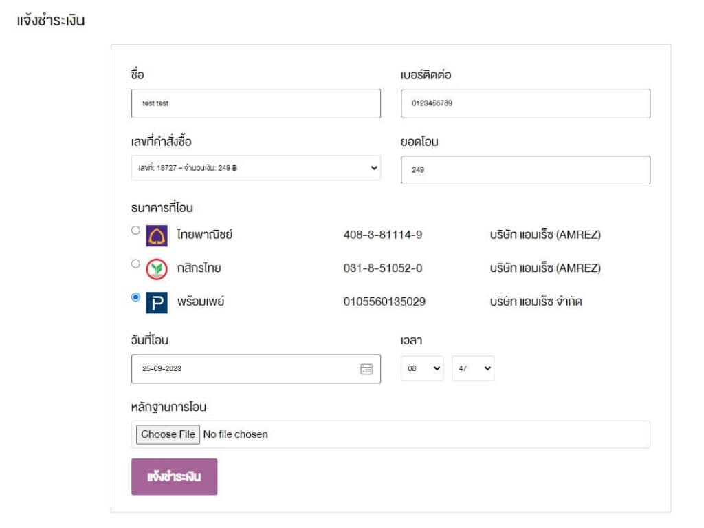The image size is (704, 528).
Task: Open the order number dropdown (เลขที่ 18727)
Action: tap(256, 168)
